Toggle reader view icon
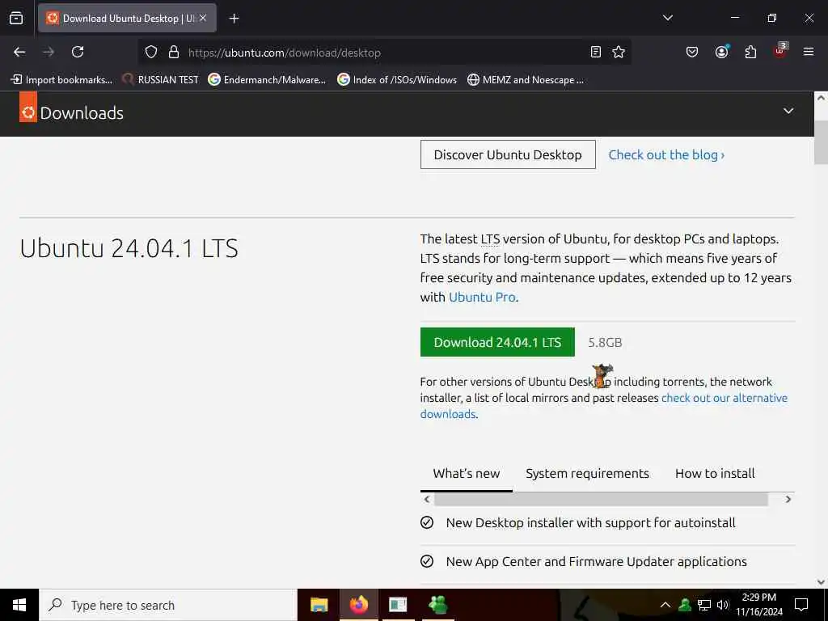The height and width of the screenshot is (621, 828). click(596, 52)
